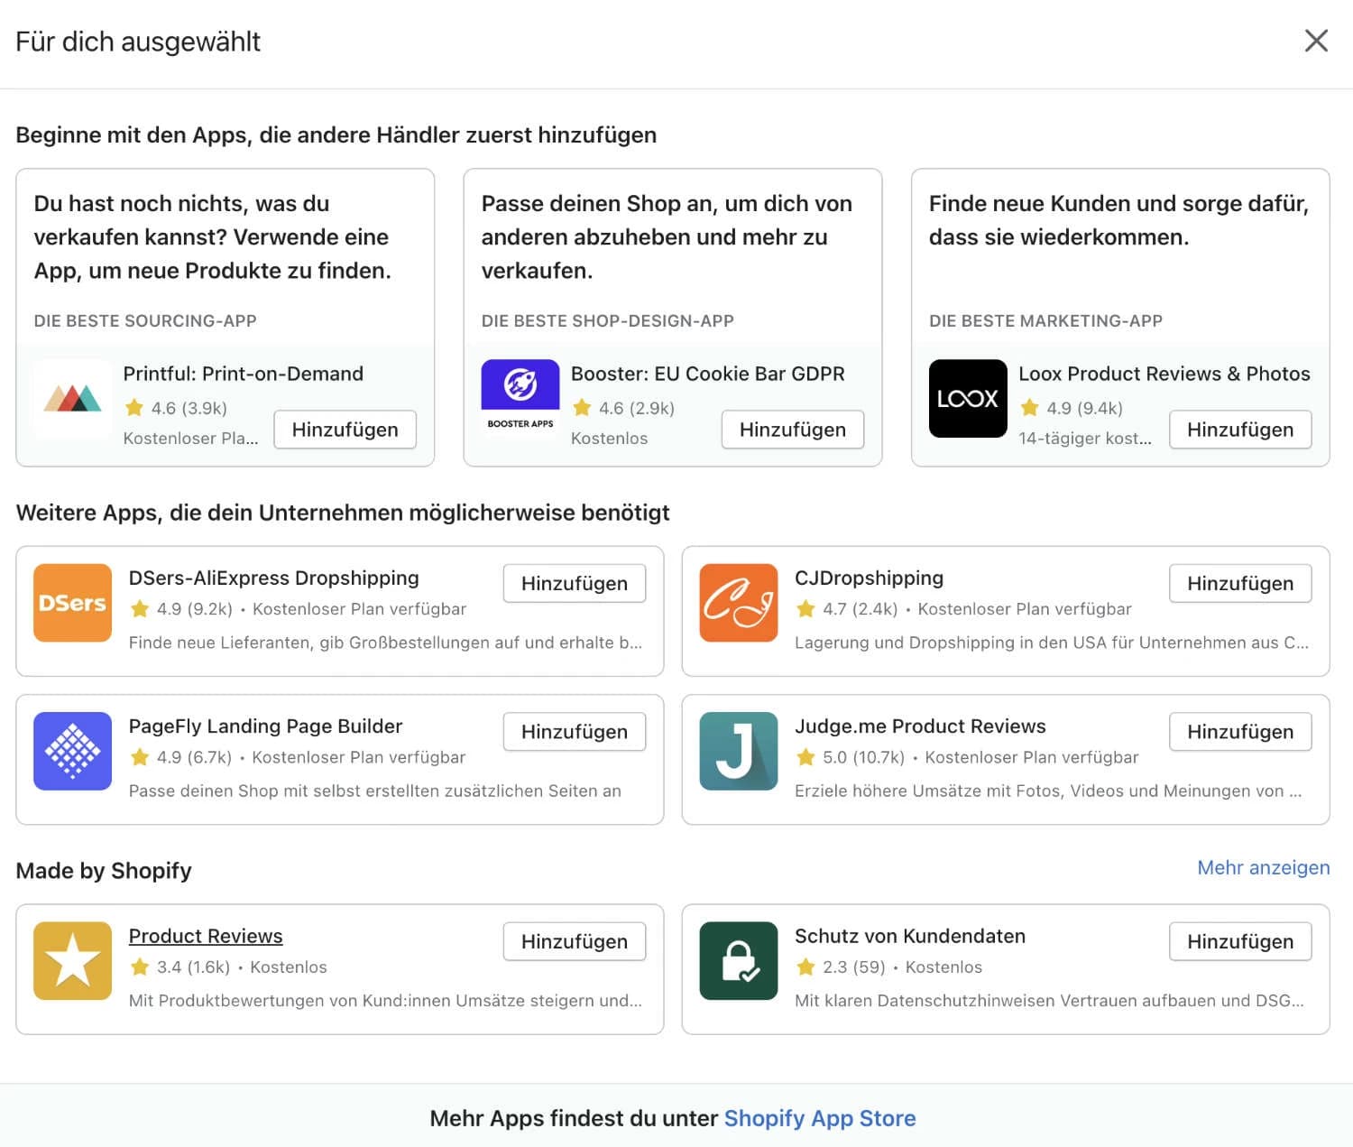Screen dimensions: 1353x1147
Task: Click the Loox app icon
Action: 968,399
